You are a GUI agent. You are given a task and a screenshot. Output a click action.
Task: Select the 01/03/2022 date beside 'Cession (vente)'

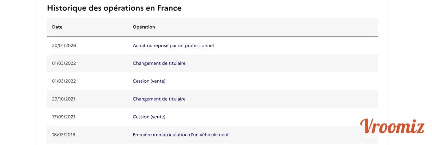(64, 81)
